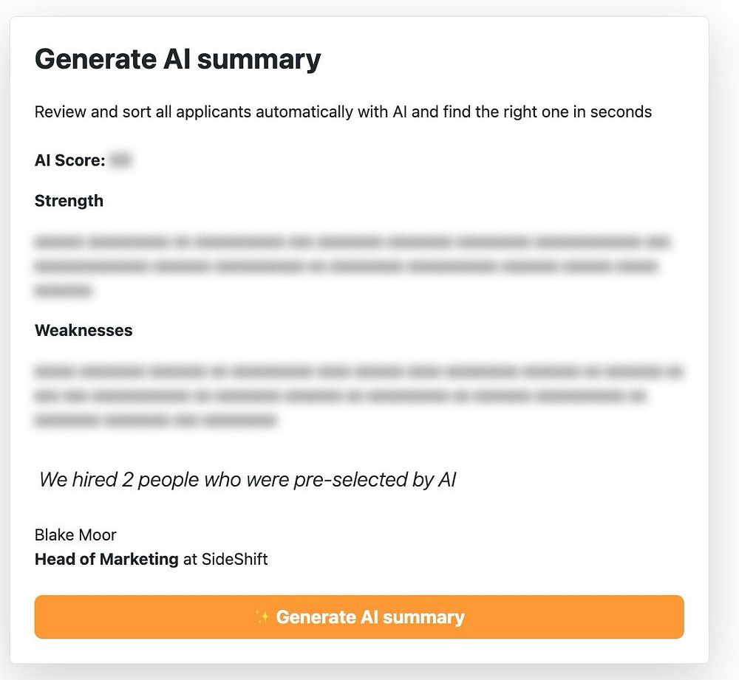This screenshot has width=739, height=680.
Task: Click the 'Weaknesses' section heading
Action: tap(84, 330)
